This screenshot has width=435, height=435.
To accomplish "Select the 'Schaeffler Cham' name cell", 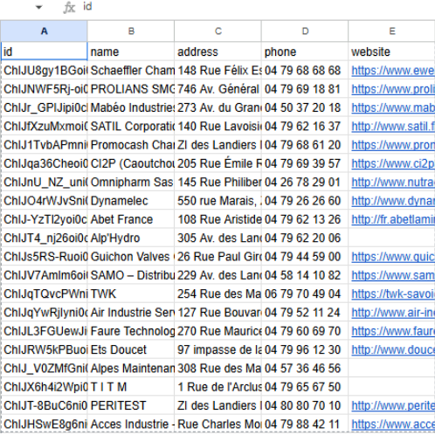I will [x=131, y=70].
